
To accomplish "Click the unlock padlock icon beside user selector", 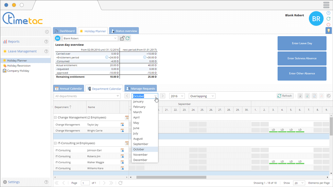I will tap(122, 39).
